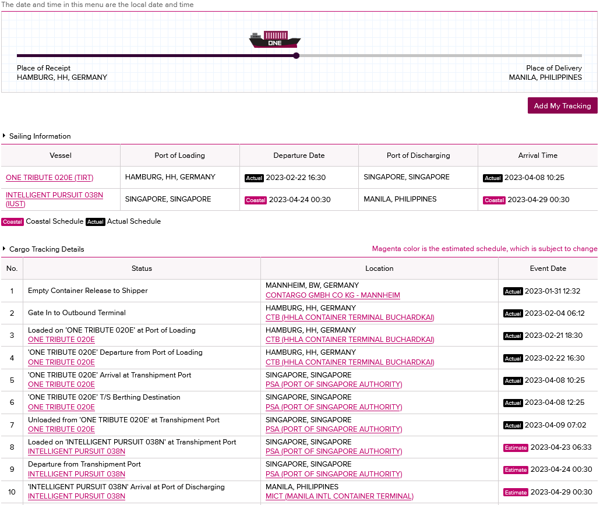Open the CTB terminal link in row 3
Viewport: 600px width, 505px height.
coord(350,340)
